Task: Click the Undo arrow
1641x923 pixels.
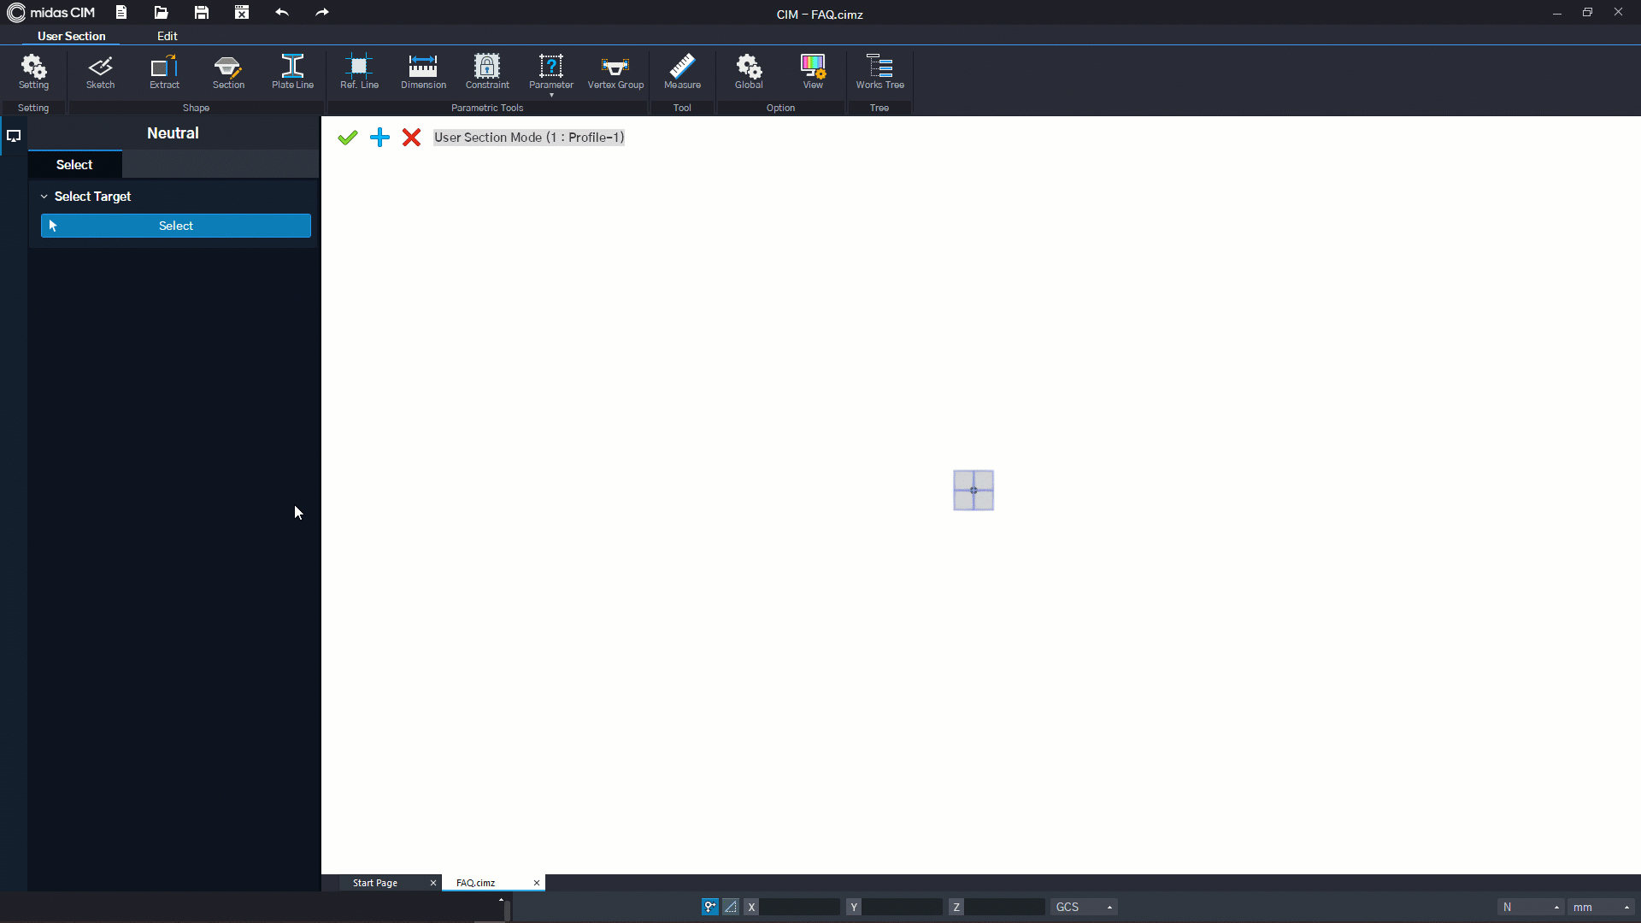Action: pos(282,13)
